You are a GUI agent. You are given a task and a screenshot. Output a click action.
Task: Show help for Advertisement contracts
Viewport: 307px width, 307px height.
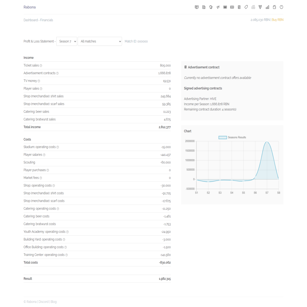click(x=57, y=73)
